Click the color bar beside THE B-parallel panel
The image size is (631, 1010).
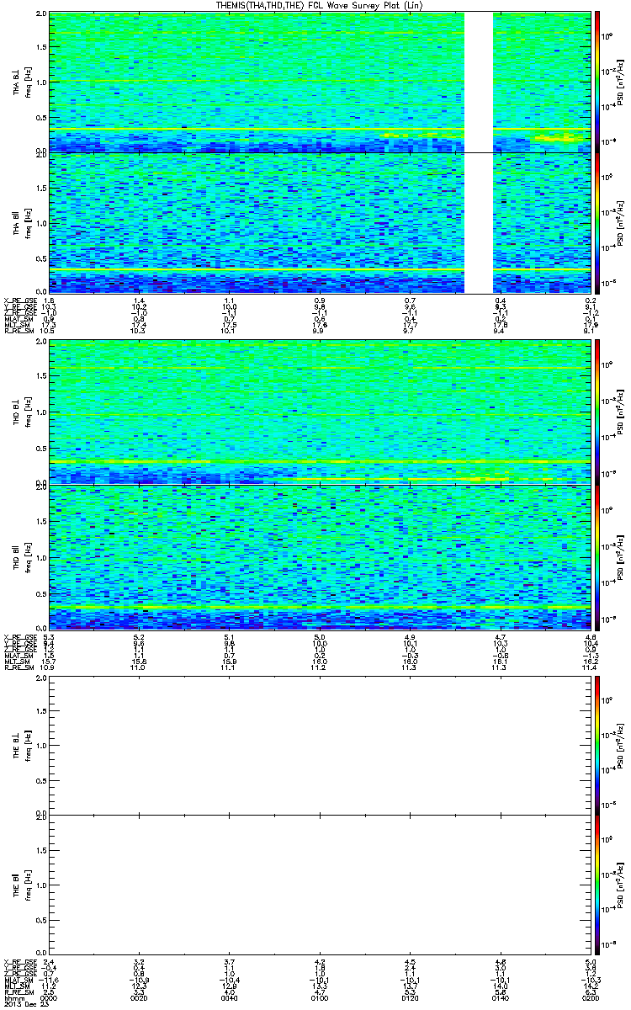click(x=597, y=884)
